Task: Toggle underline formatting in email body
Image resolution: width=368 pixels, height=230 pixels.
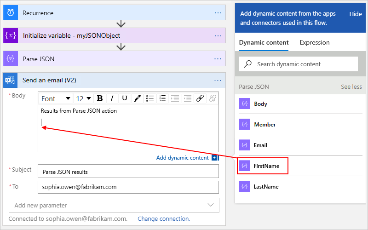Action: [x=124, y=98]
